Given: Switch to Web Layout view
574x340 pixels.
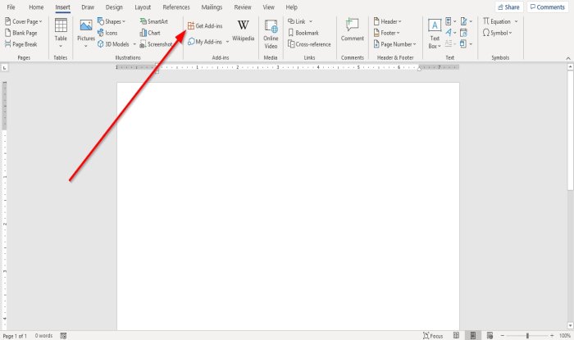Looking at the screenshot, I should pos(490,335).
